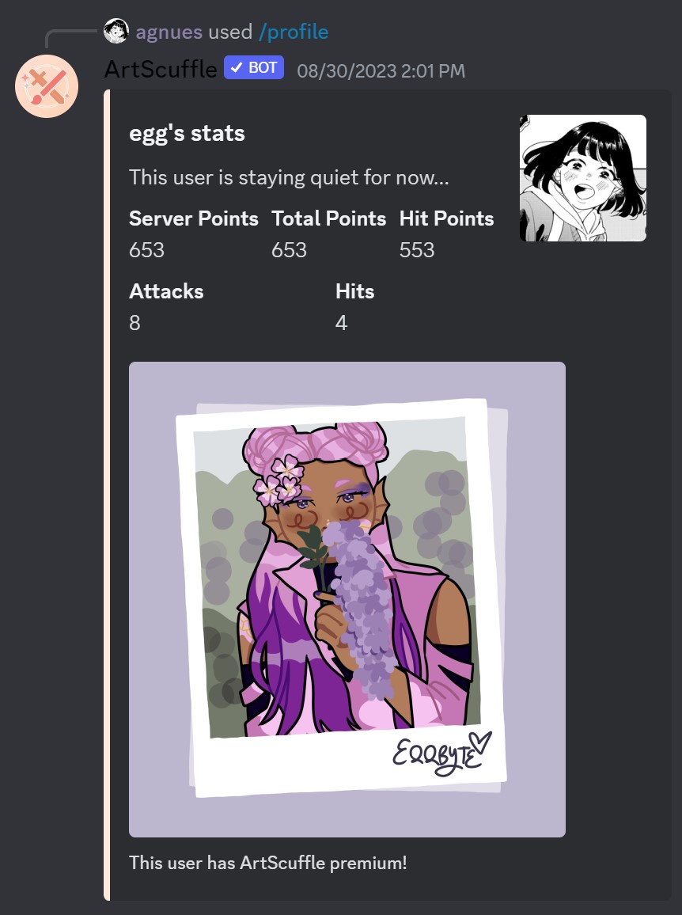The width and height of the screenshot is (682, 915).
Task: Click agnues's small reply avatar
Action: (116, 32)
